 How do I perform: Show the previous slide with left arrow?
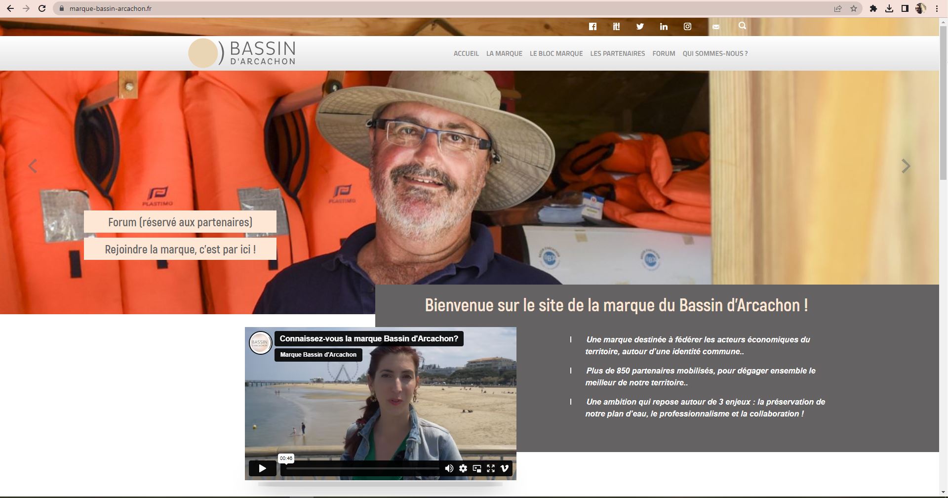33,166
